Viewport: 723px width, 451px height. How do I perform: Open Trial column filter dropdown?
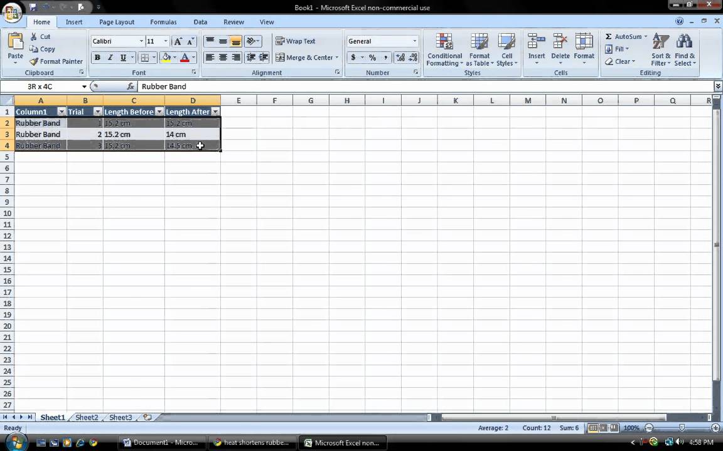[97, 111]
